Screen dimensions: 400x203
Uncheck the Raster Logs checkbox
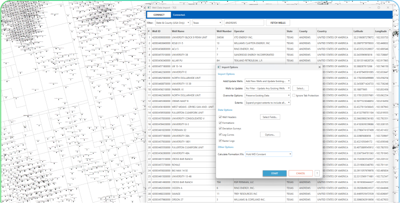point(220,141)
